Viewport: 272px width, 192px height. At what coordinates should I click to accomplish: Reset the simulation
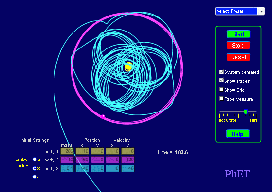point(238,57)
